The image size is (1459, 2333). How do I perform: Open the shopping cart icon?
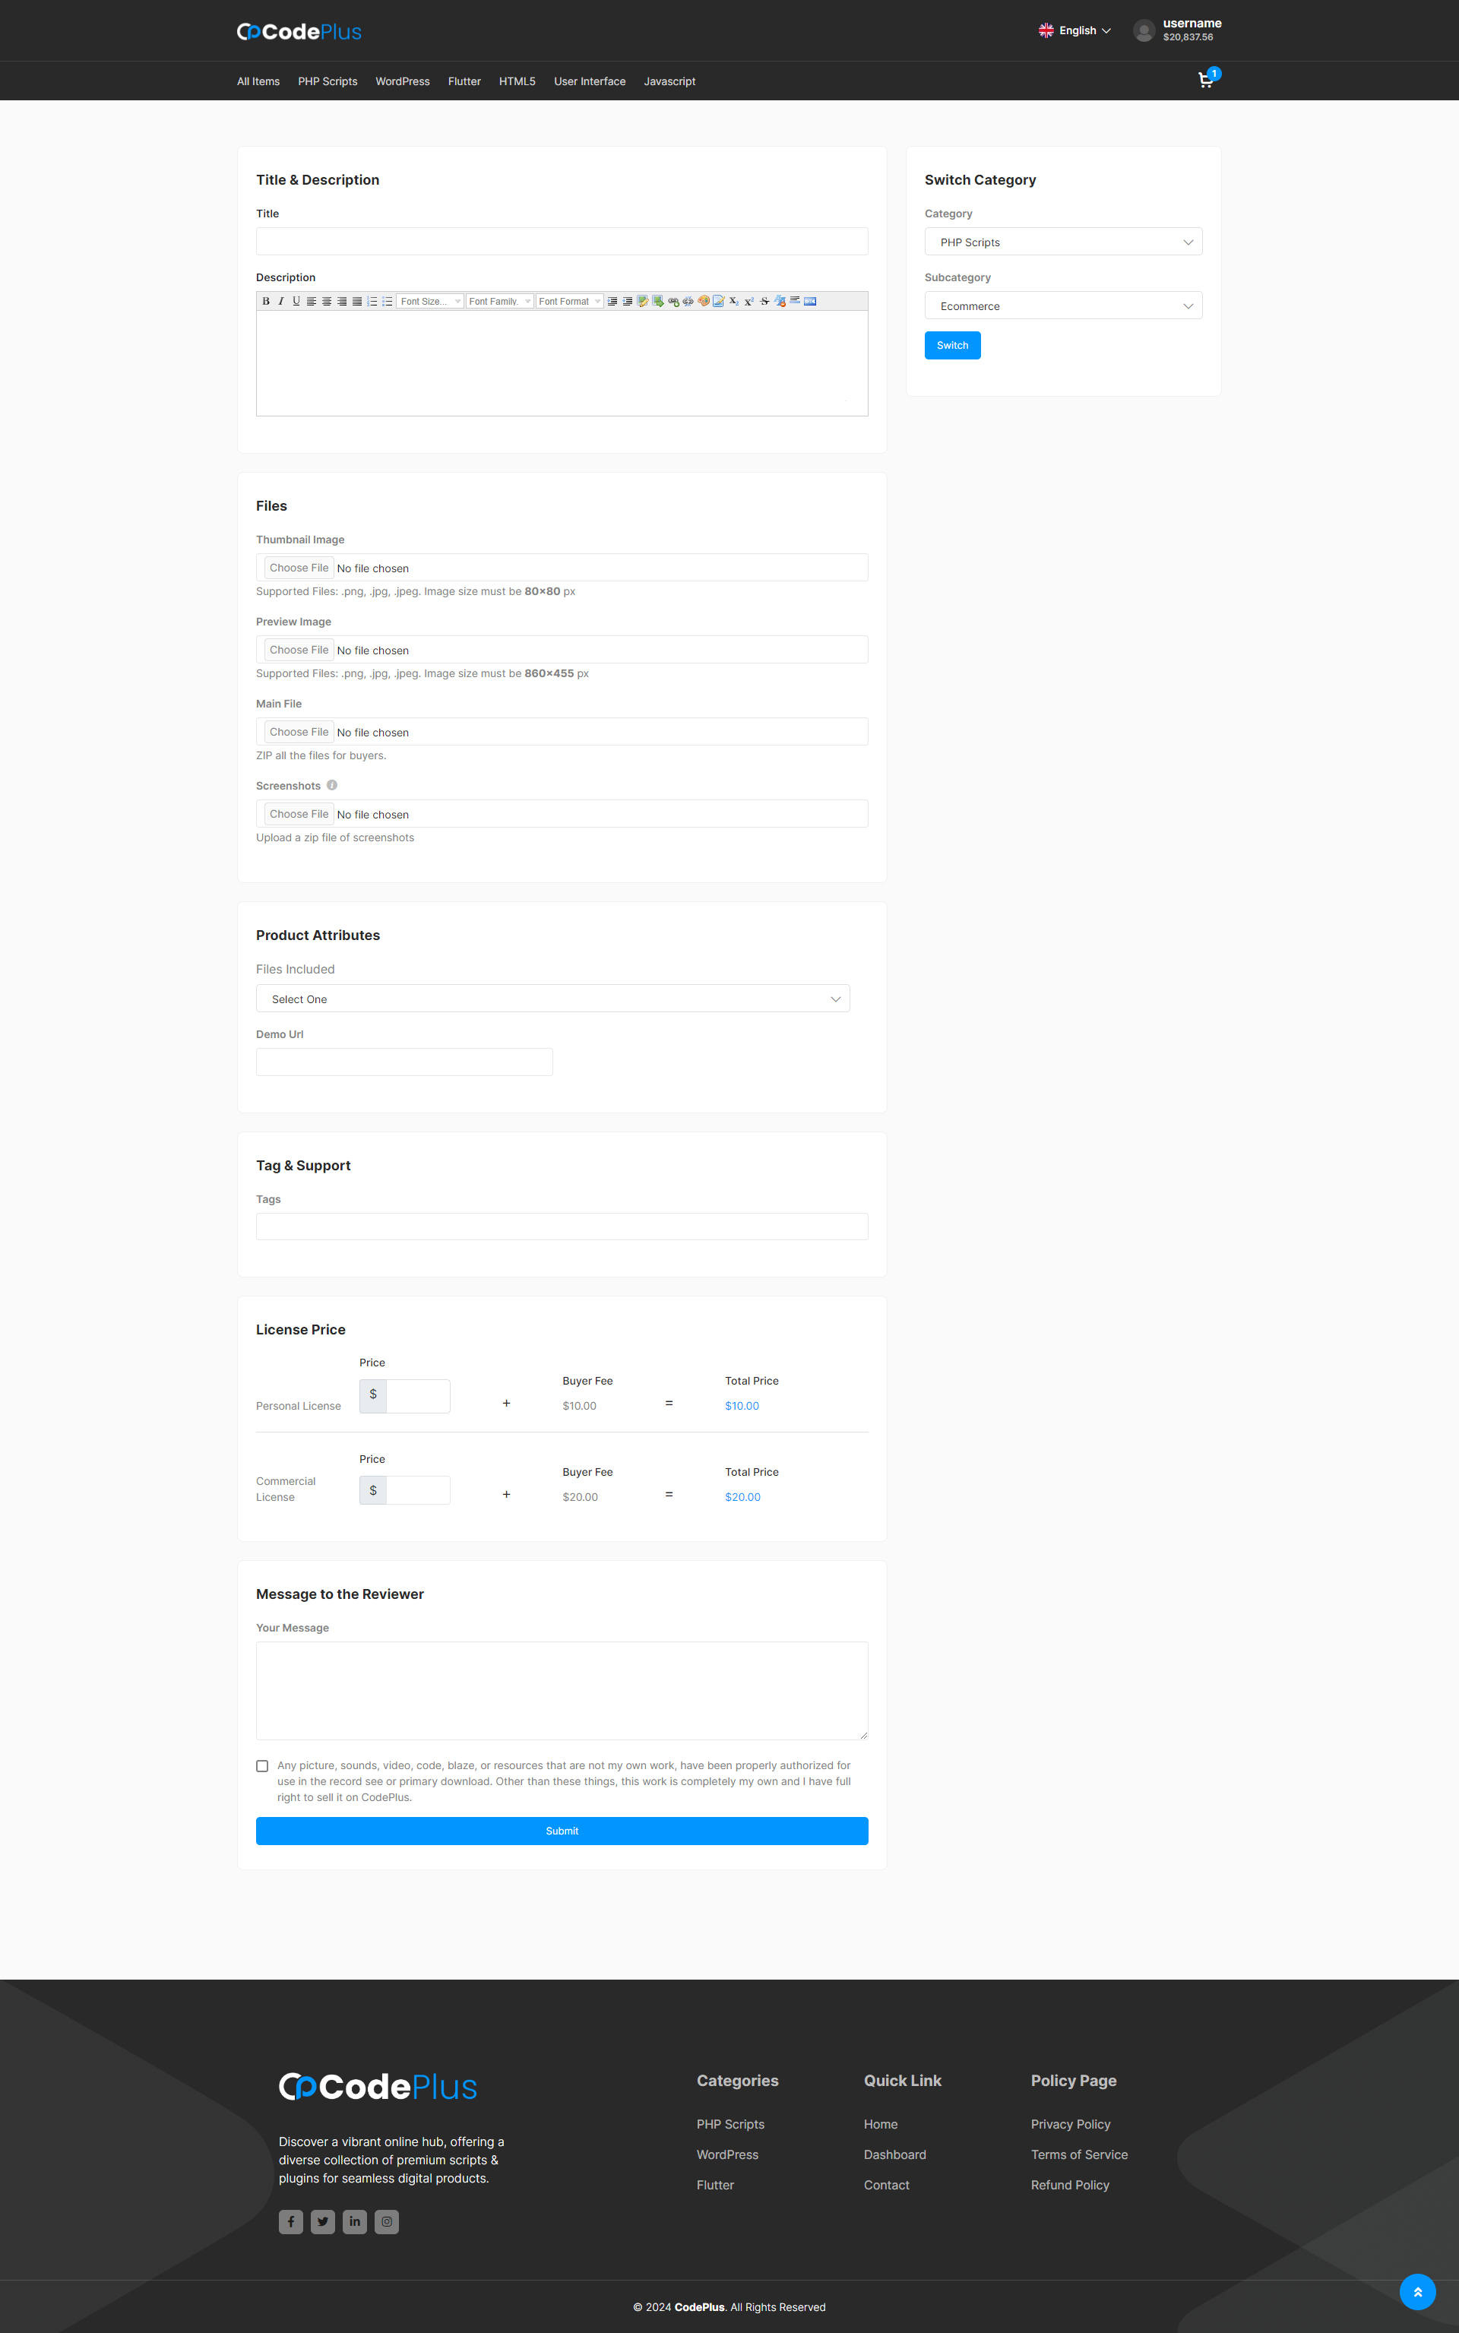(1205, 80)
